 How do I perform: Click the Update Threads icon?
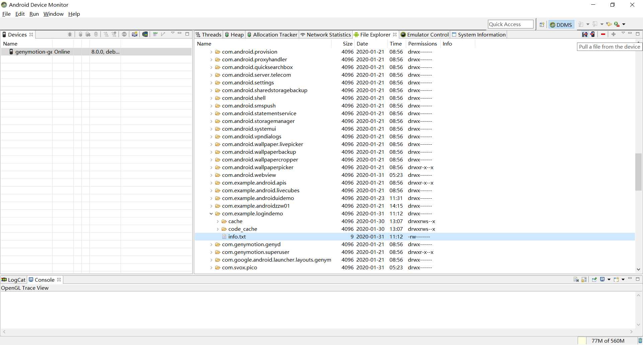(x=106, y=34)
